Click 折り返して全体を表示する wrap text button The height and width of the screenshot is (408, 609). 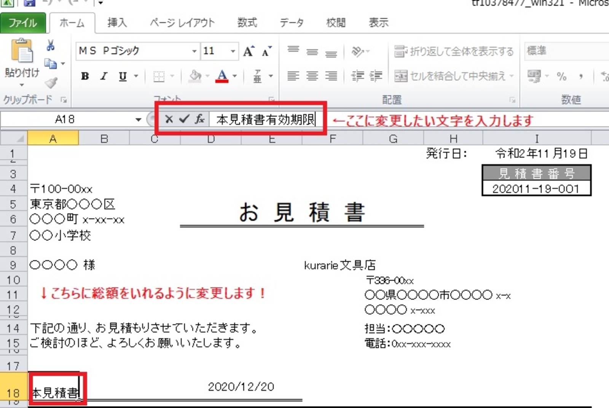coord(454,51)
